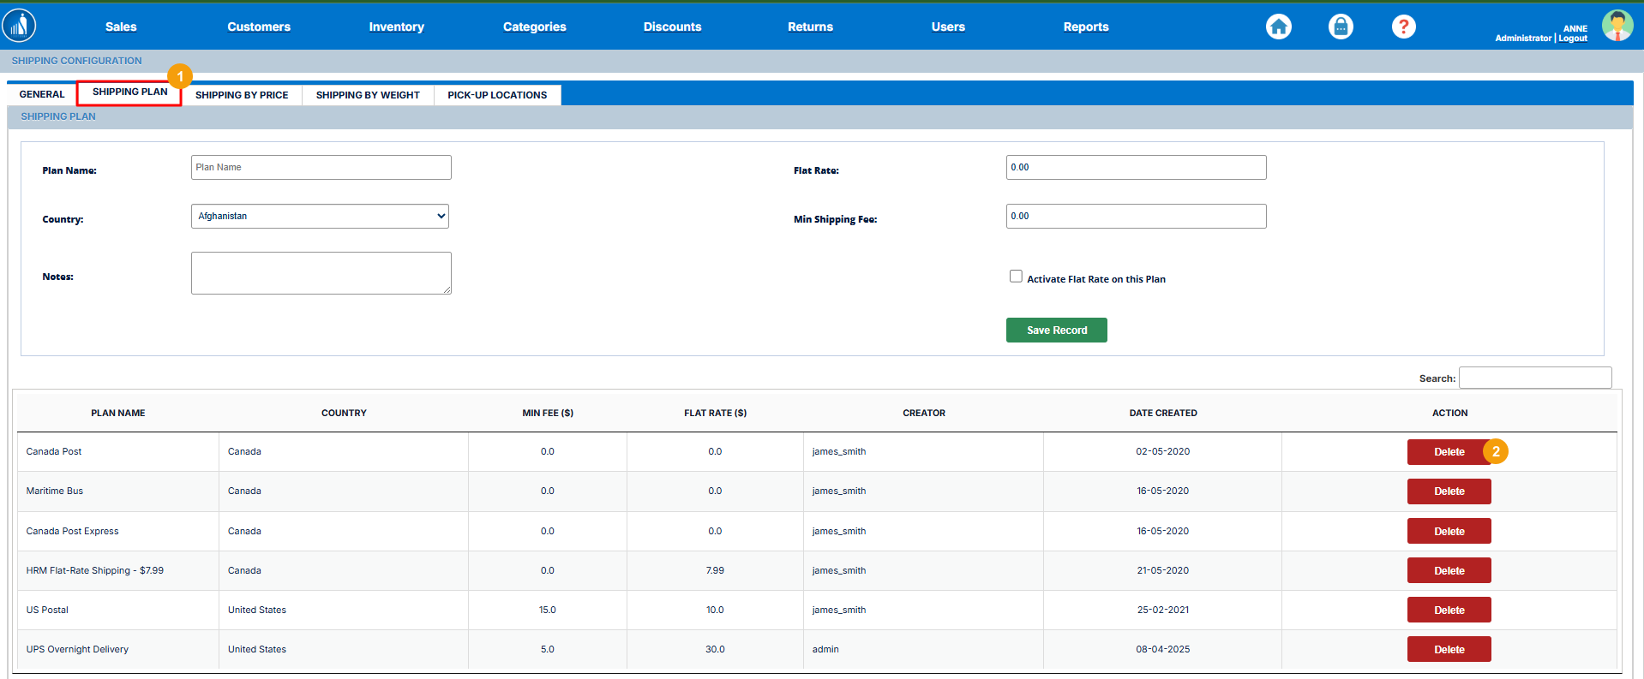This screenshot has height=679, width=1644.
Task: Click the Logout link
Action: (x=1573, y=39)
